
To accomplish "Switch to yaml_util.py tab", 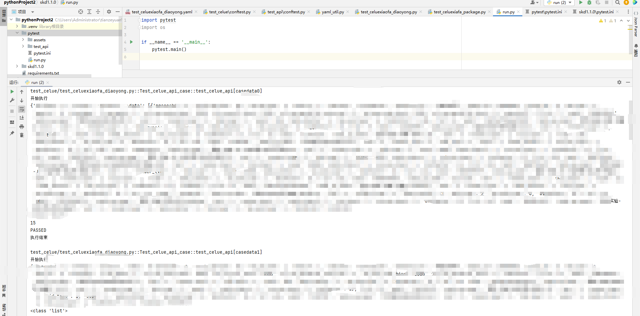I will [x=333, y=12].
